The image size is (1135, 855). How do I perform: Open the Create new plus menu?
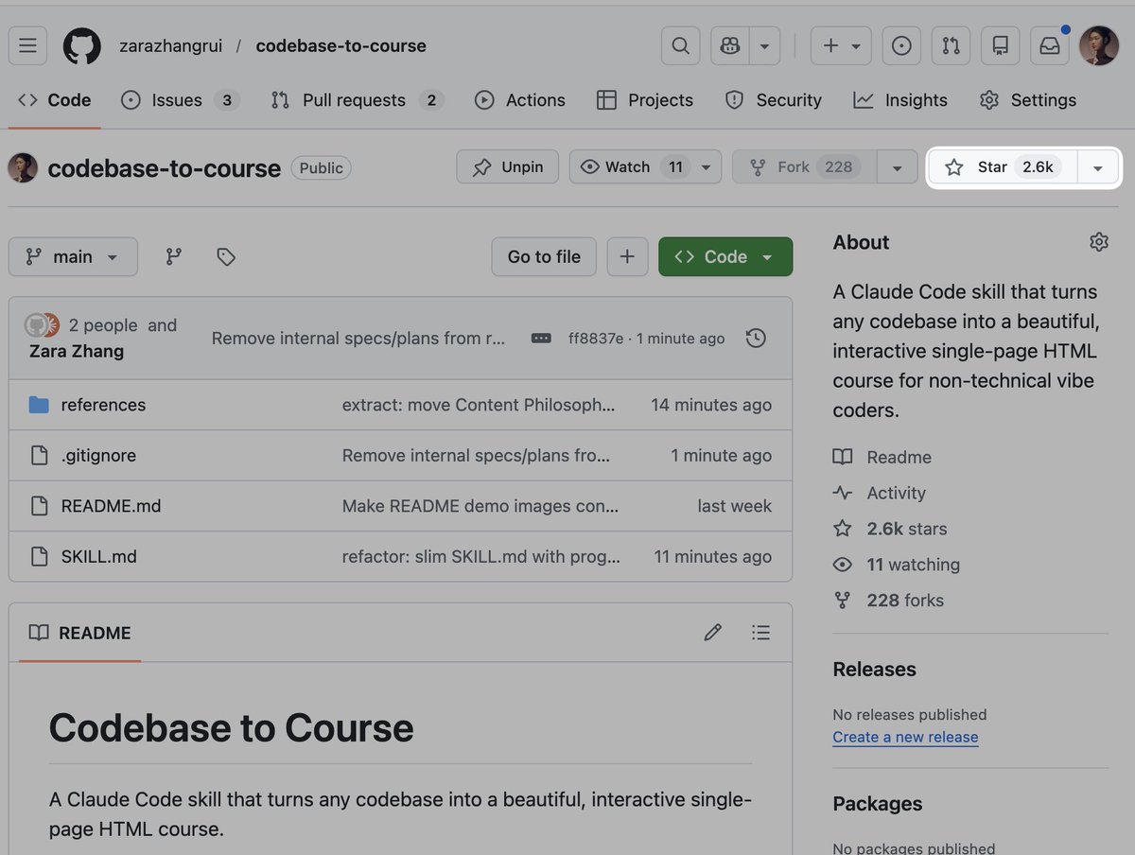pyautogui.click(x=841, y=45)
